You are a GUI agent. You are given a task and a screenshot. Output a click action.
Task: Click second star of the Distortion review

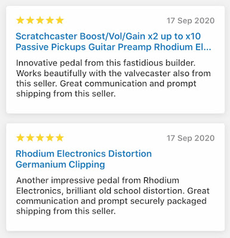30,137
